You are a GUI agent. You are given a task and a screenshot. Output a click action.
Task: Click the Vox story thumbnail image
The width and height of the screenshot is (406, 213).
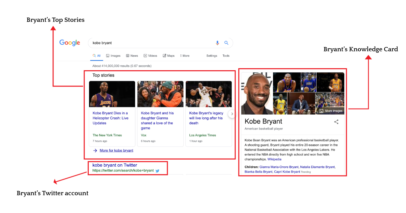click(x=160, y=94)
